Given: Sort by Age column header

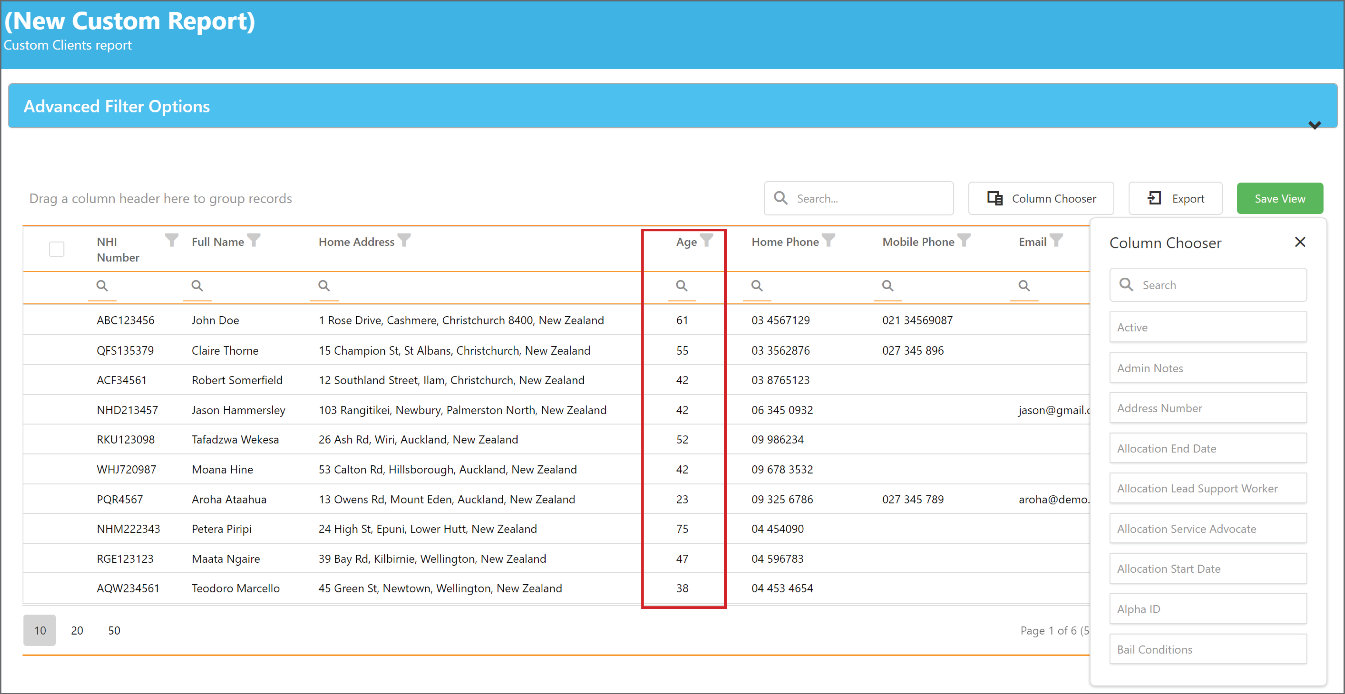Looking at the screenshot, I should [x=686, y=241].
